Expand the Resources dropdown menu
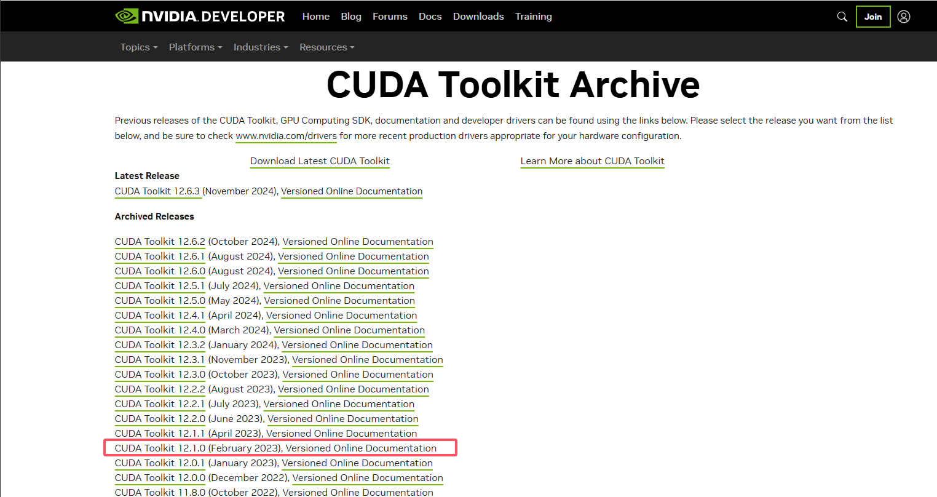The width and height of the screenshot is (937, 497). 327,47
